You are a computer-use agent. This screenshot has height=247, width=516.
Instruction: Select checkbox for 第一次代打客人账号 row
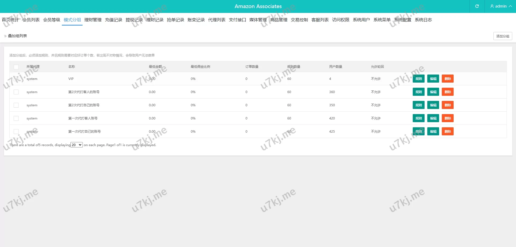pos(16,118)
